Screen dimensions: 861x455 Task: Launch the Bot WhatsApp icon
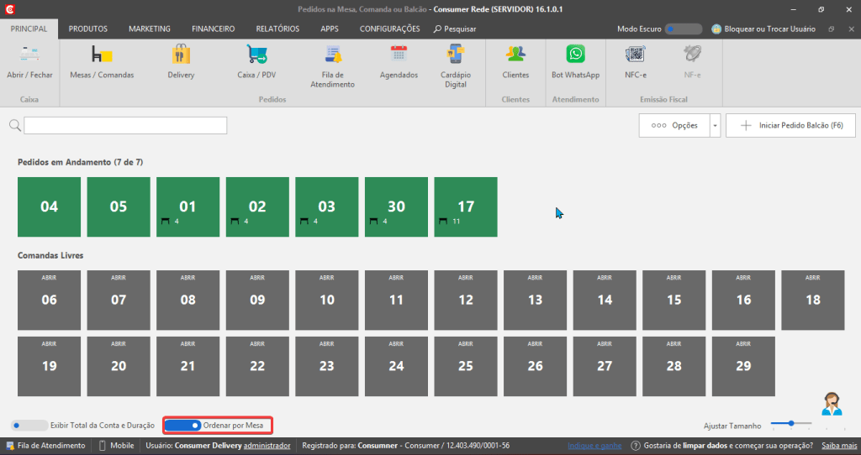[x=575, y=55]
